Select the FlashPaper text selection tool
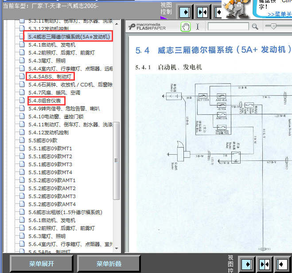This screenshot has width=292, height=273. tap(198, 27)
